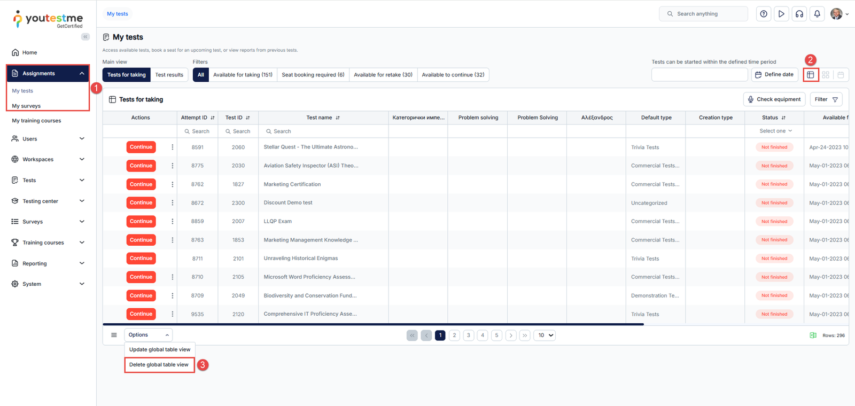
Task: Click the Check equipment button
Action: pos(774,99)
